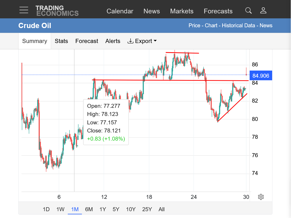Screen dimensions: 291x218
Task: Go to the News menu item
Action: [x=152, y=11]
